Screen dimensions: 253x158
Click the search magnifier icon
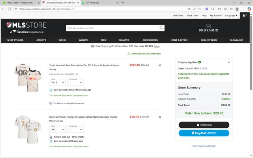(161, 28)
